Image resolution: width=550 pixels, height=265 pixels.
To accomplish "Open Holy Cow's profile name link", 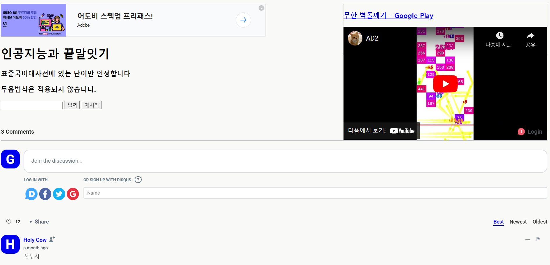I will [35, 240].
